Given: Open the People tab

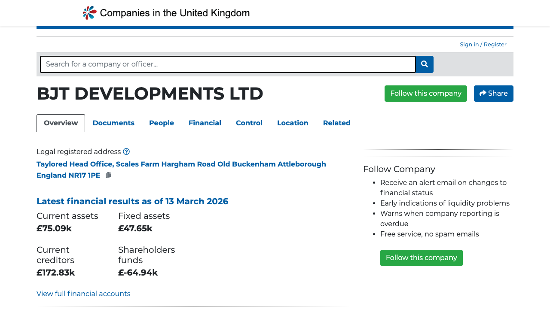Looking at the screenshot, I should coord(162,123).
